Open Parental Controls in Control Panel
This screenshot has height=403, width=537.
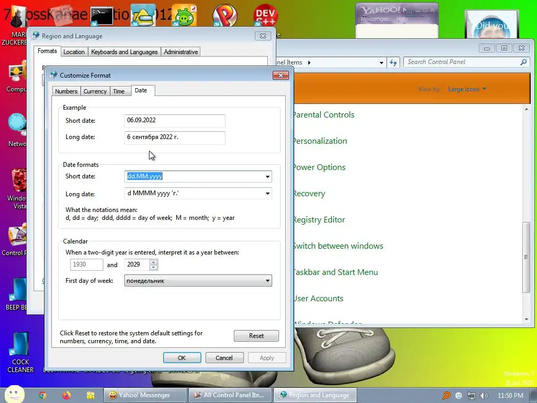[324, 115]
